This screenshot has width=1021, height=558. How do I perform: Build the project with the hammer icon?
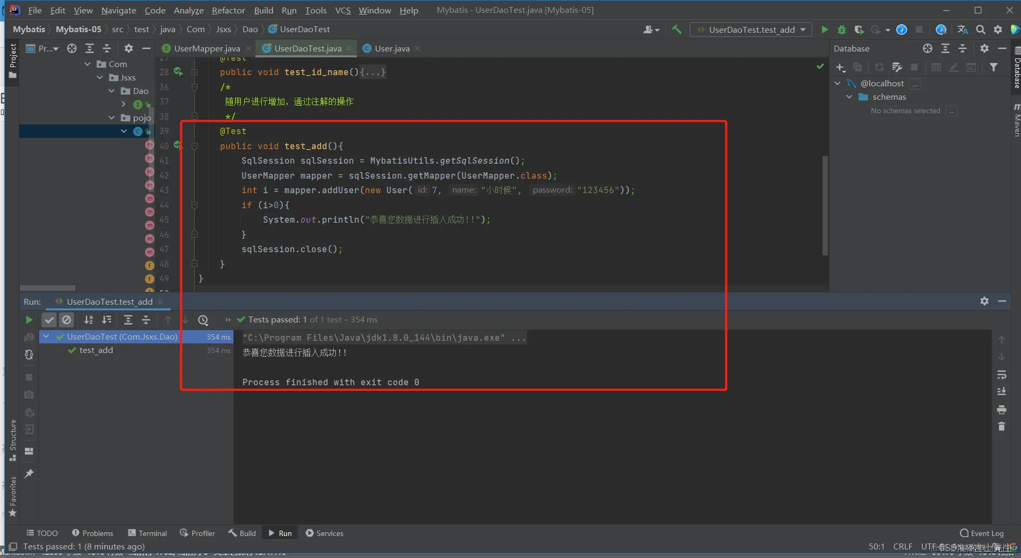(677, 30)
